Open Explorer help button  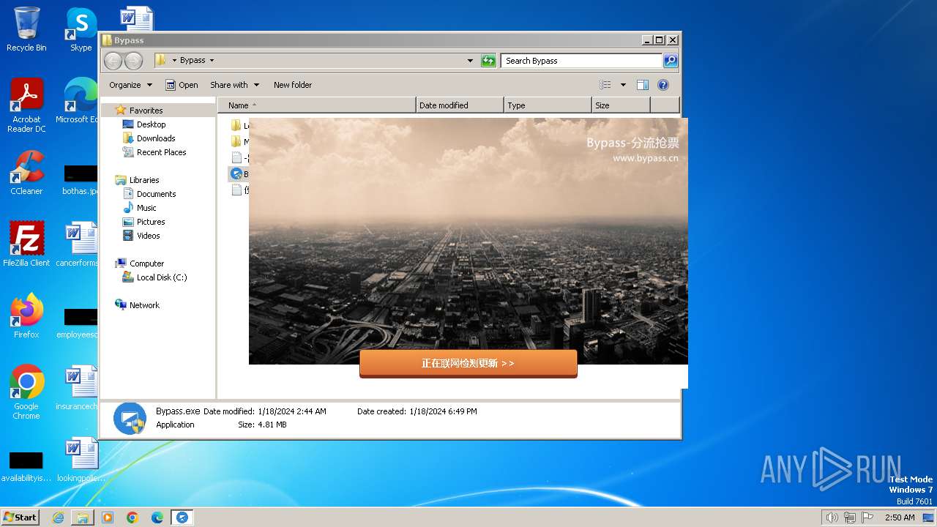coord(663,85)
